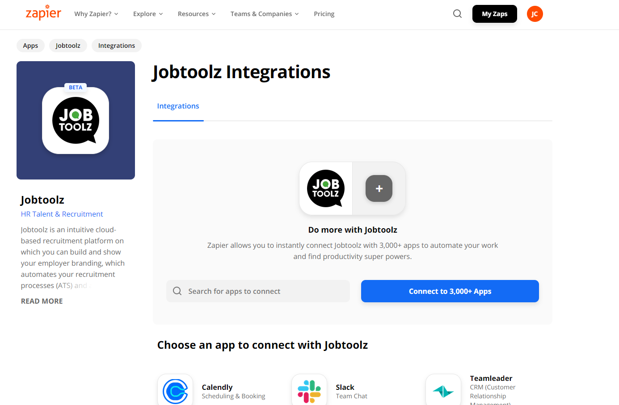Select the Calendly app icon
Image resolution: width=619 pixels, height=405 pixels.
tap(175, 390)
